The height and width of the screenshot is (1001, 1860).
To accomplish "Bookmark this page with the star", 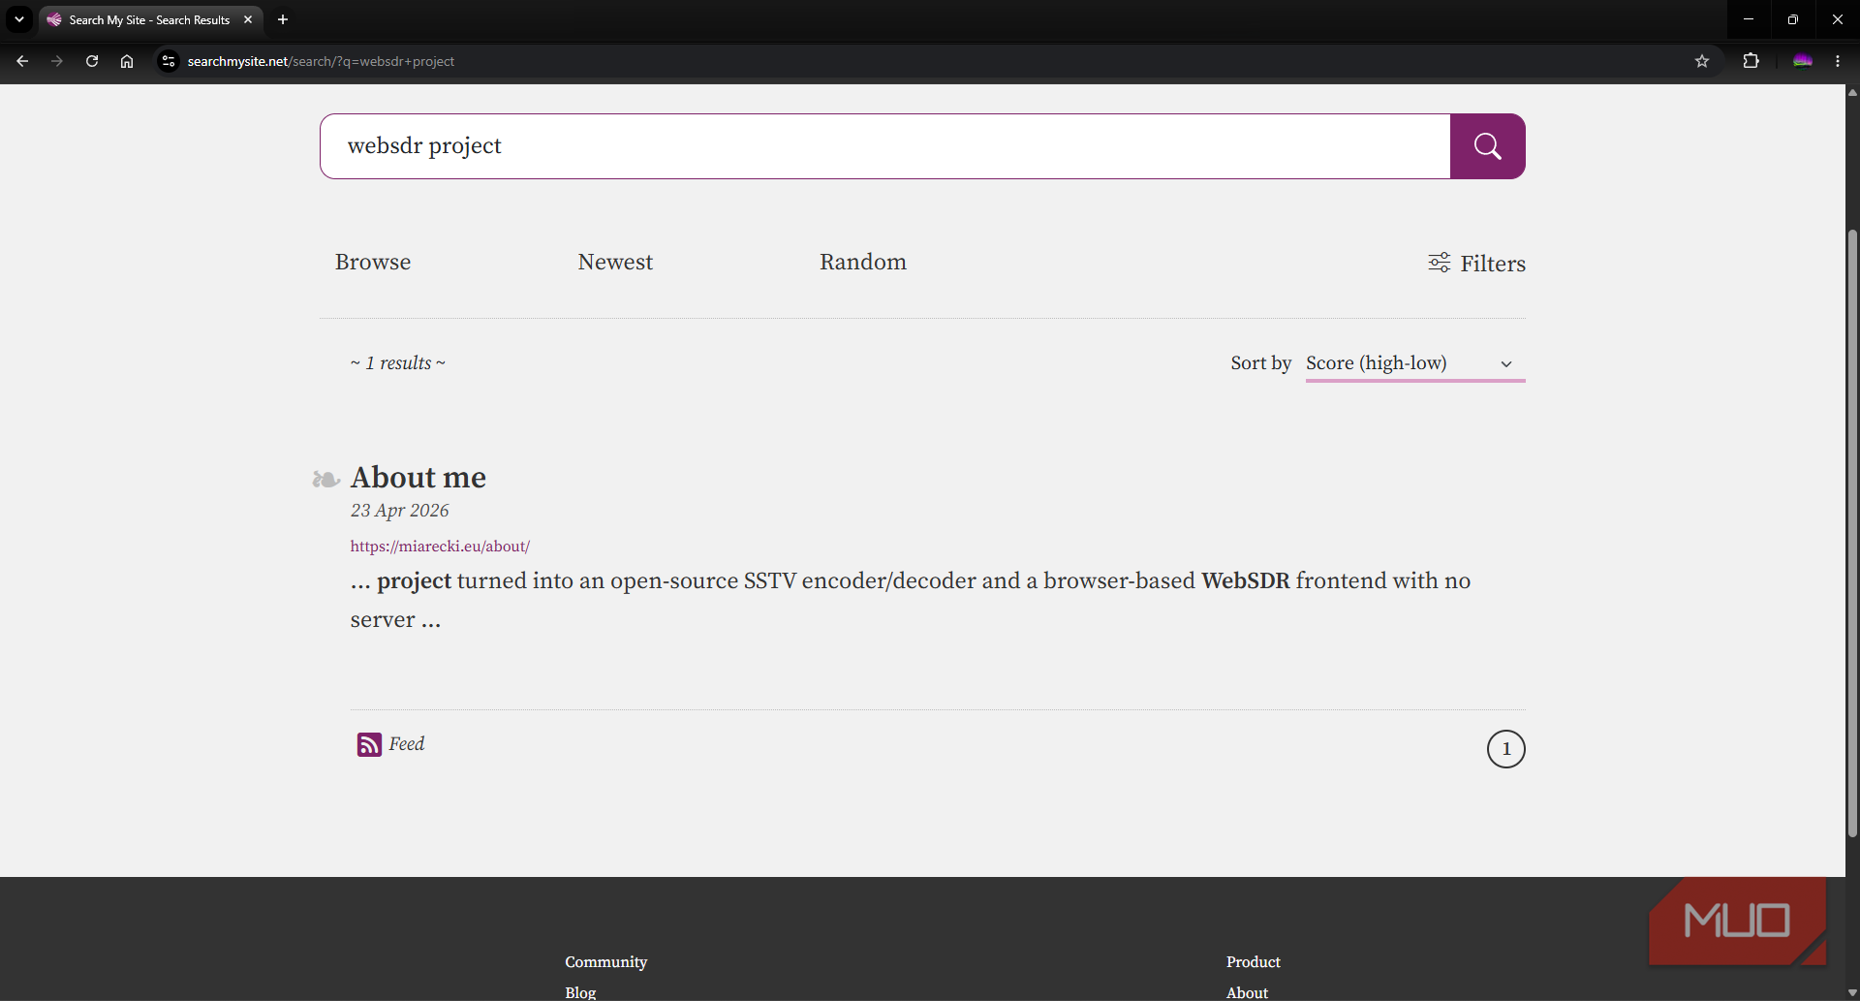I will coord(1702,61).
